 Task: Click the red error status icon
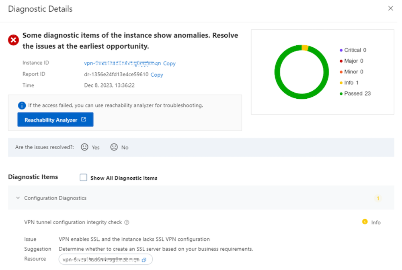point(14,40)
